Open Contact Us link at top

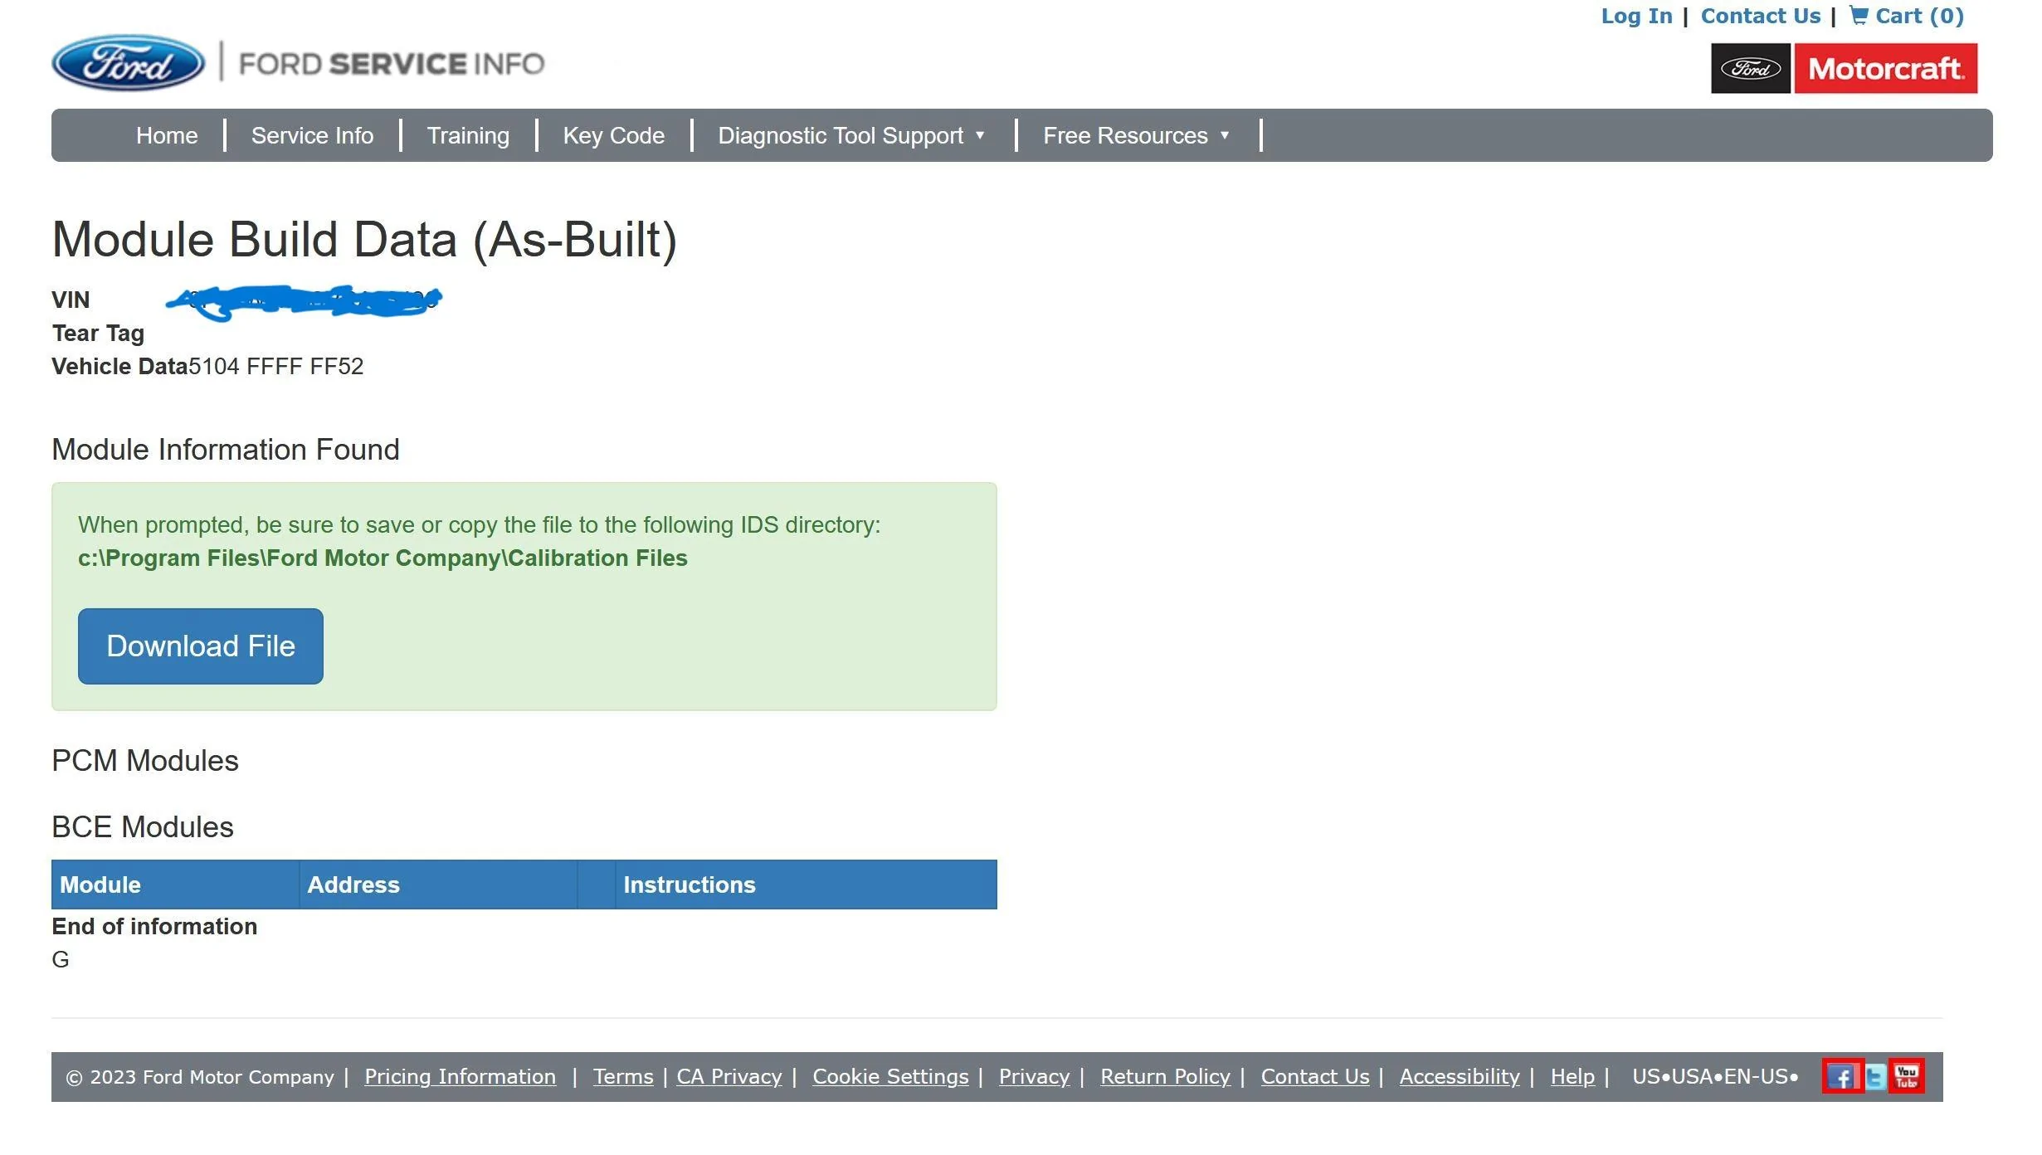(1761, 16)
